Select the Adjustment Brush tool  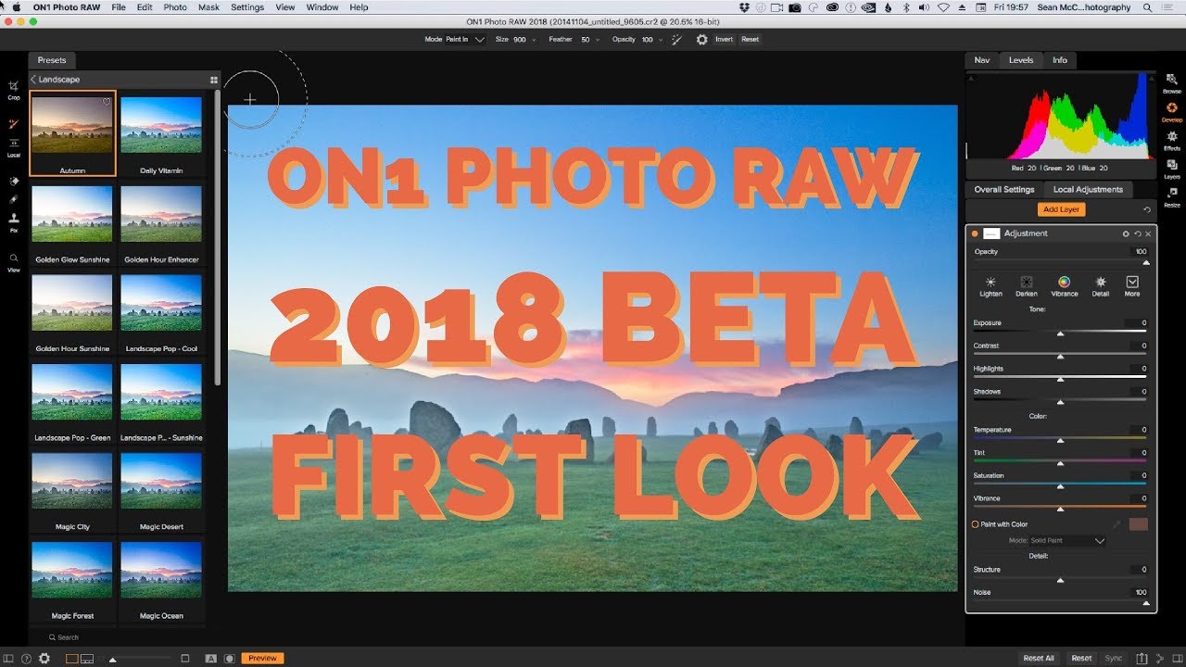[x=14, y=124]
